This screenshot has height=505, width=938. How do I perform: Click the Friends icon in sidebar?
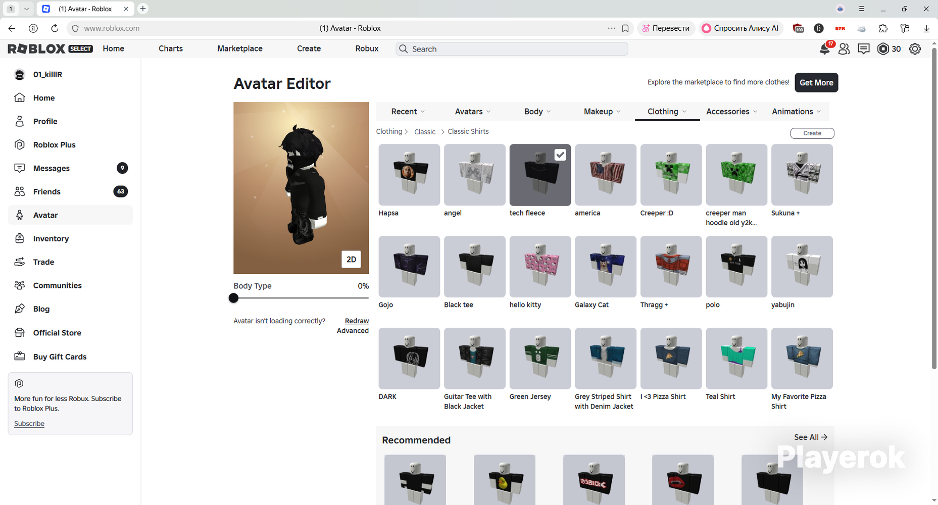(20, 191)
